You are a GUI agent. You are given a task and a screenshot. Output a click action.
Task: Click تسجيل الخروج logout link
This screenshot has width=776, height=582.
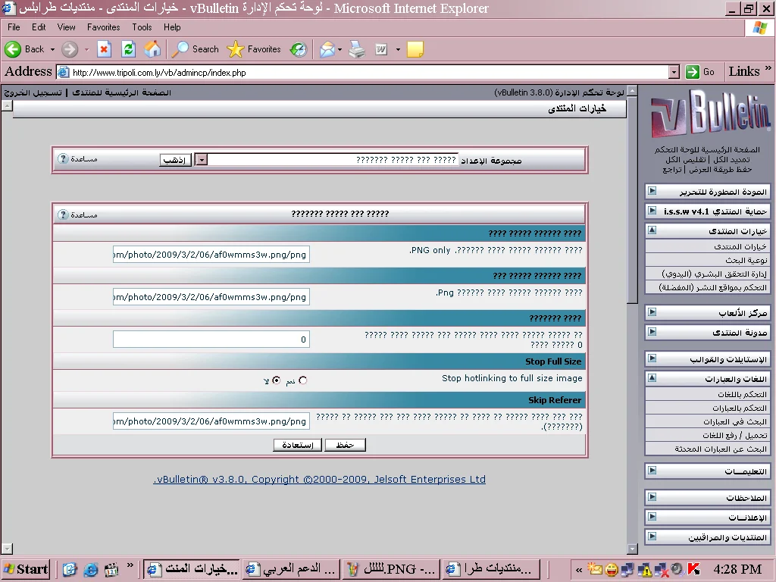[33, 92]
